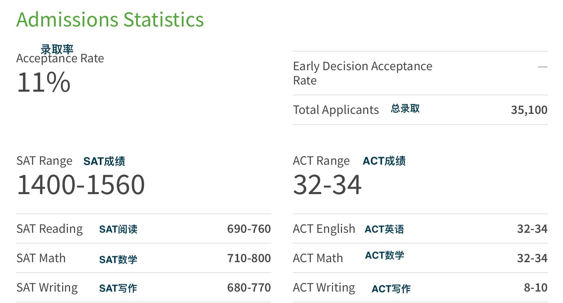This screenshot has height=303, width=563.
Task: Click the 710-800 SAT Math score
Action: click(x=249, y=258)
